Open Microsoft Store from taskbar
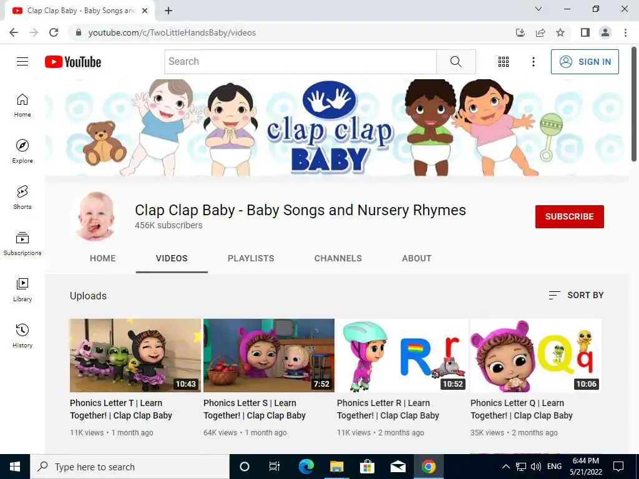This screenshot has width=639, height=479. pos(367,467)
